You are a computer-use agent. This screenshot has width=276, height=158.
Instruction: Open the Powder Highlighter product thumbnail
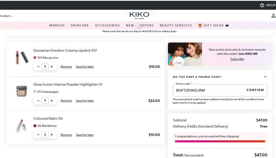point(22,91)
